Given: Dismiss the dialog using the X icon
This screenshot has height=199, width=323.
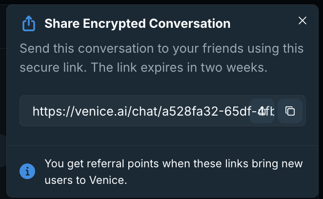Looking at the screenshot, I should pyautogui.click(x=303, y=20).
